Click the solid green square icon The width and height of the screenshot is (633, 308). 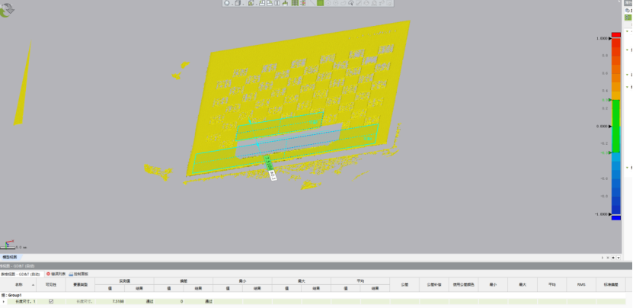[x=320, y=3]
